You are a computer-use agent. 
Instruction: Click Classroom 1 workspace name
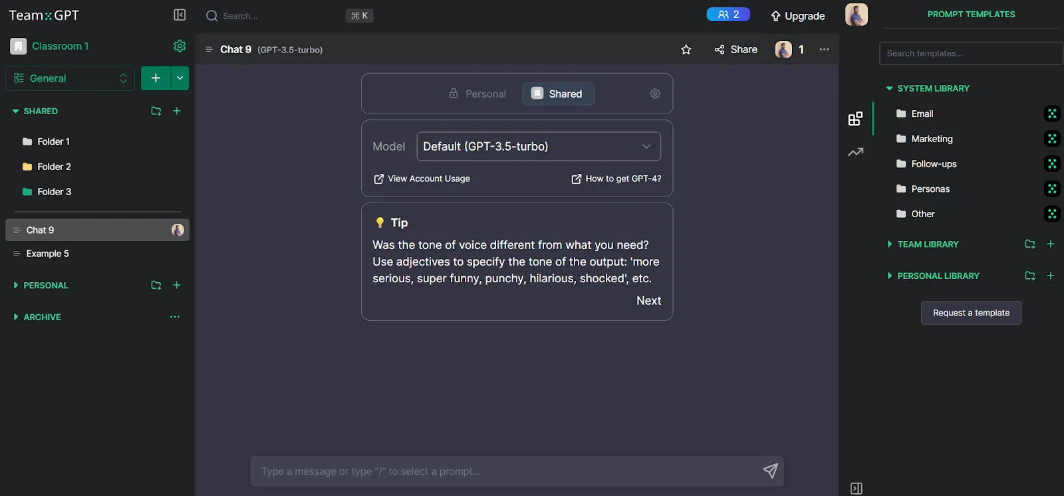pyautogui.click(x=60, y=46)
